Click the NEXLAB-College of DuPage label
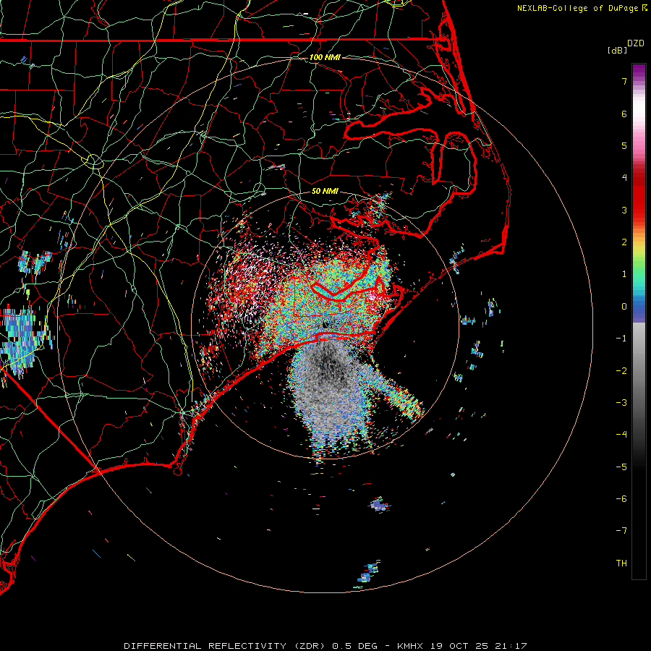651x651 pixels. click(577, 8)
